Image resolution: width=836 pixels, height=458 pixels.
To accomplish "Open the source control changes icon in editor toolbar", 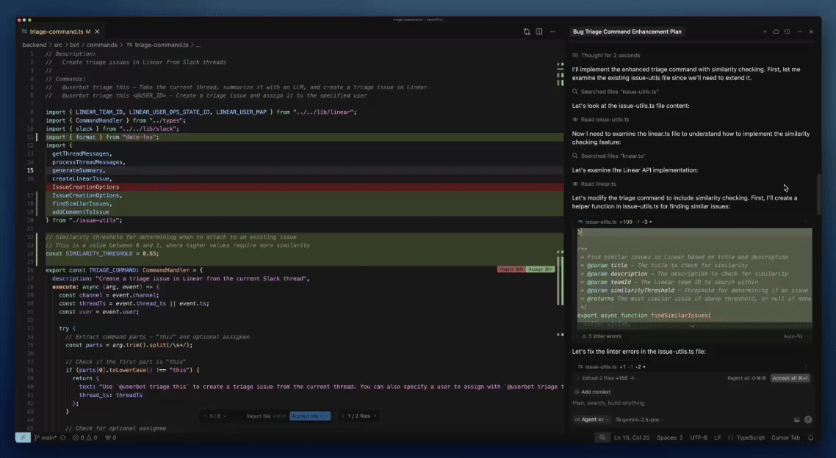I will pos(527,32).
